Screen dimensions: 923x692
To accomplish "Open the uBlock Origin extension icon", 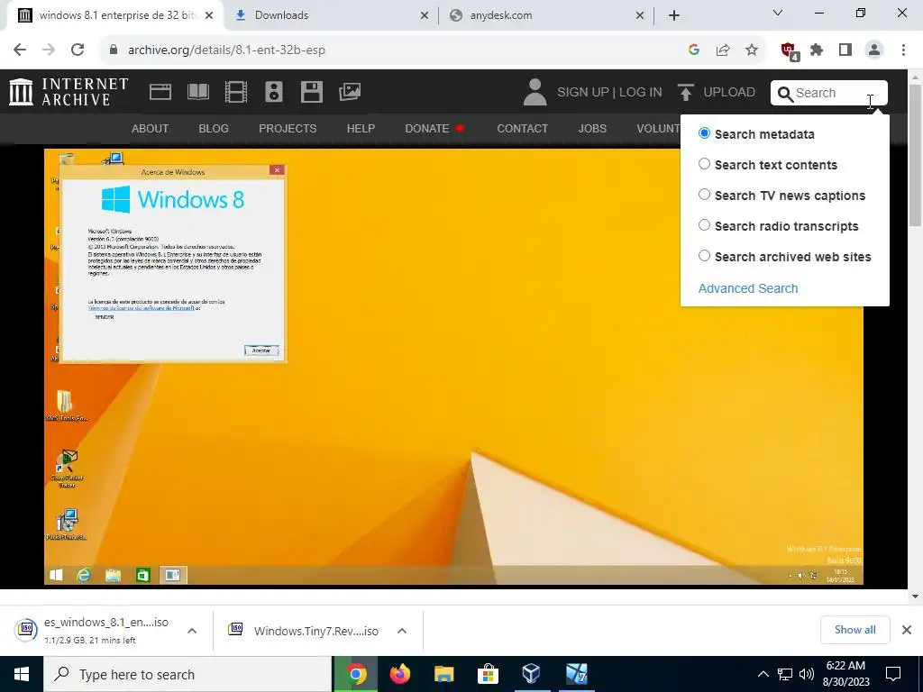I will pos(789,50).
